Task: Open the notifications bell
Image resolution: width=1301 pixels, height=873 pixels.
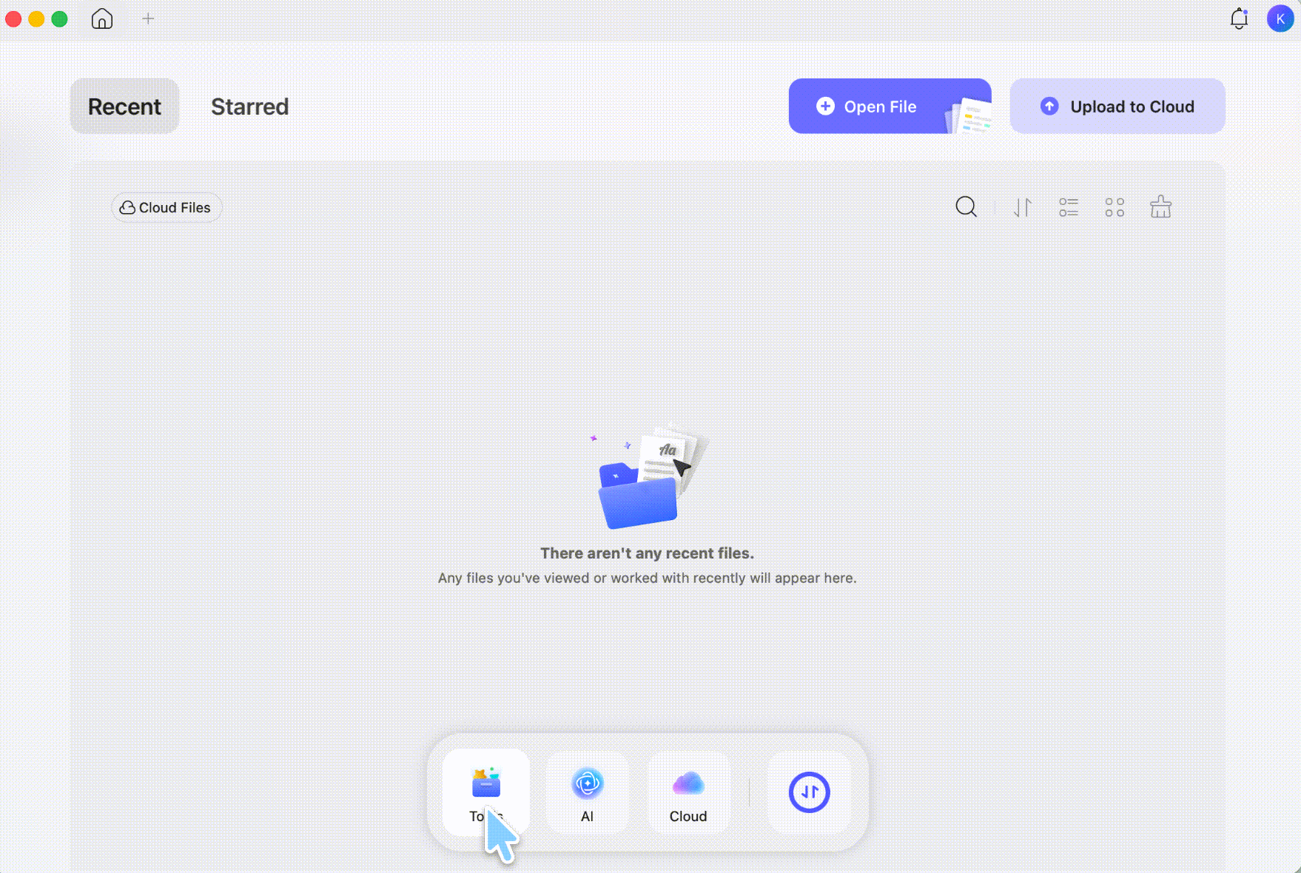Action: pyautogui.click(x=1239, y=18)
